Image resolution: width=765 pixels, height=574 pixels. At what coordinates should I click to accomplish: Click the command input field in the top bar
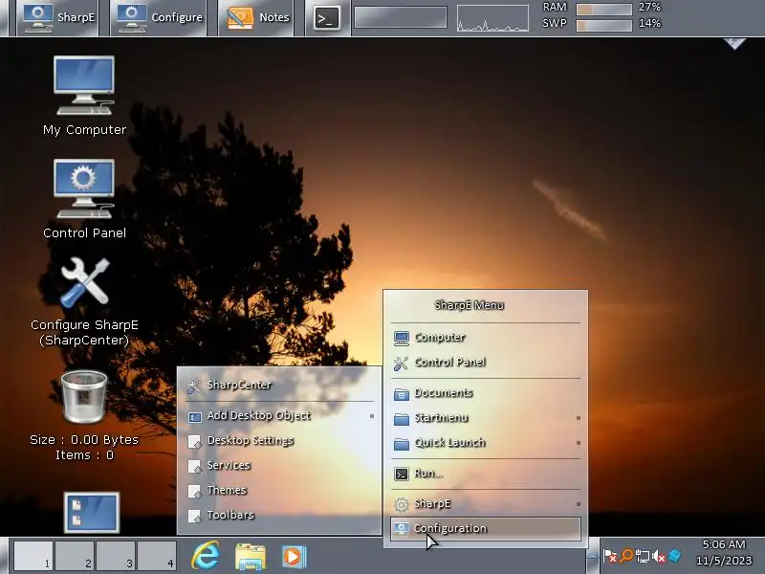point(400,17)
